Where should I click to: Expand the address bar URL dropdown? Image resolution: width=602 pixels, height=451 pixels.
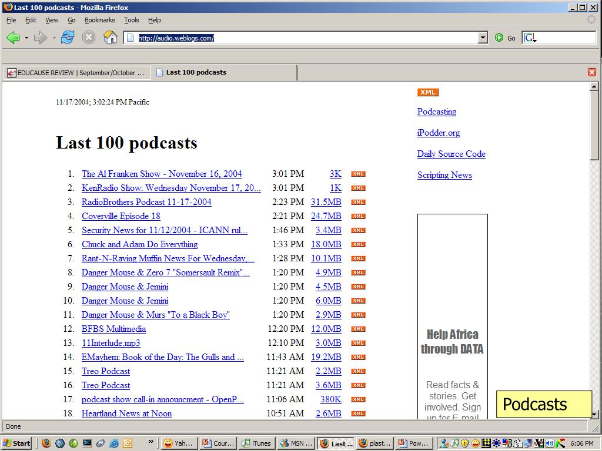click(483, 38)
